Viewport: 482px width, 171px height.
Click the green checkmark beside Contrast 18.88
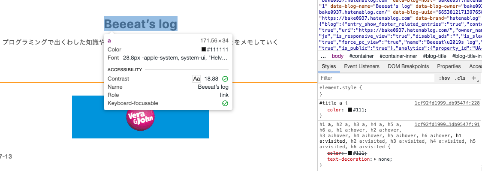pyautogui.click(x=225, y=79)
